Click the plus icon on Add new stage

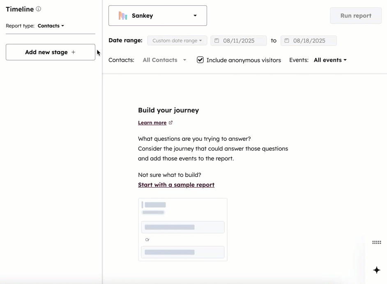(x=73, y=52)
